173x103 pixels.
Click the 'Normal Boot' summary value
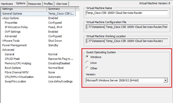(x=56, y=68)
